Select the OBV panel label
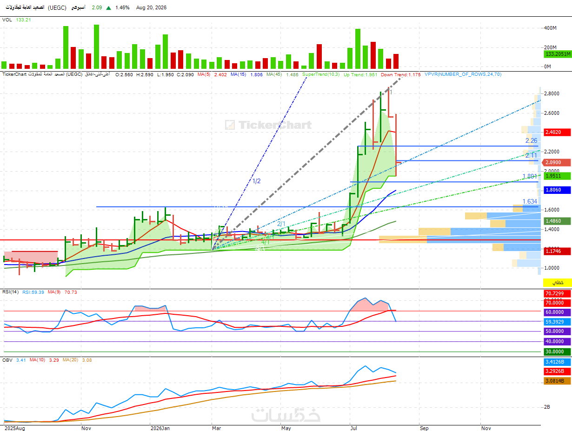Screen dimensions: 572x431 (7, 360)
